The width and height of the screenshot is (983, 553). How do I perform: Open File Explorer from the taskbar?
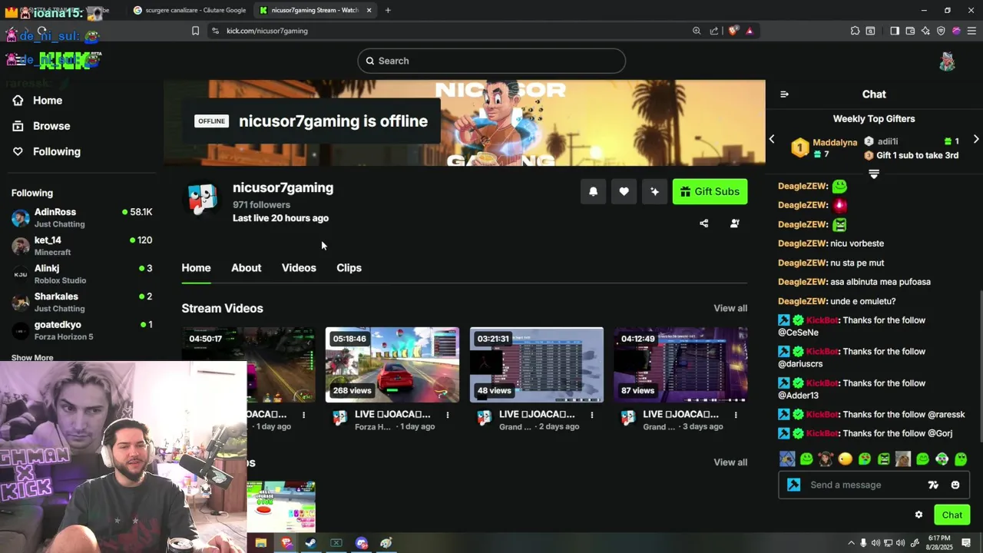261,543
